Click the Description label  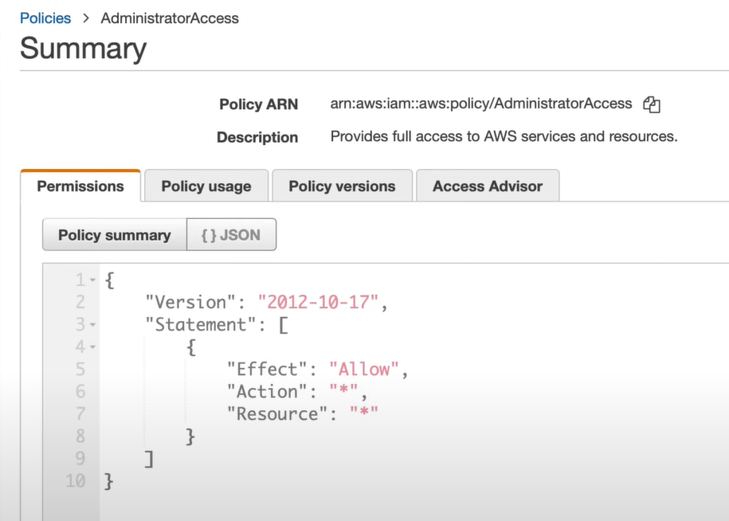coord(257,137)
